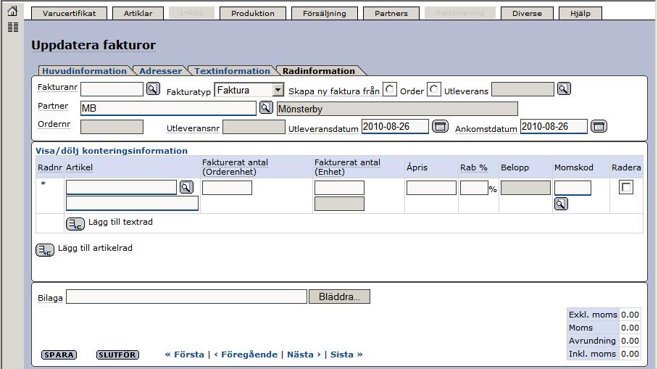Click Lägg till artikelrad label
658x369 pixels.
point(95,248)
